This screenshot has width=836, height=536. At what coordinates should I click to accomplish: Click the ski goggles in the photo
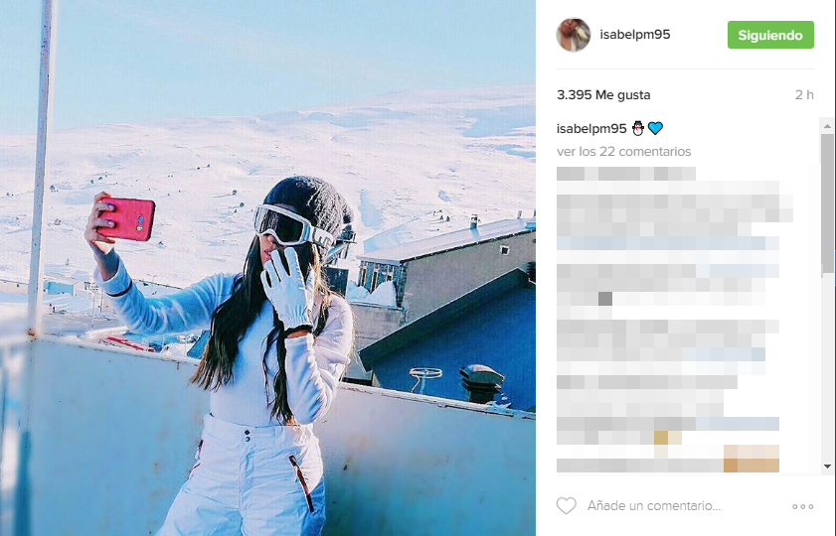[290, 227]
